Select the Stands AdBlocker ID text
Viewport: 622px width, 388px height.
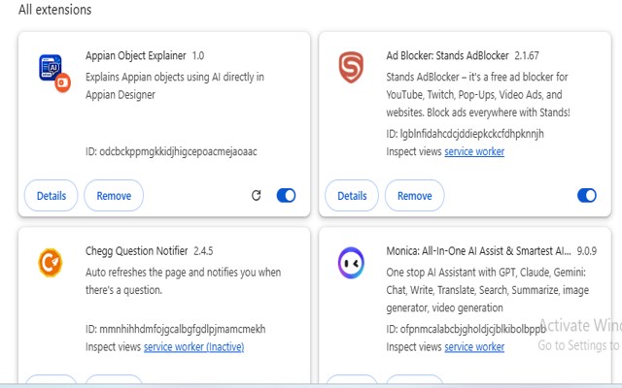coord(465,134)
